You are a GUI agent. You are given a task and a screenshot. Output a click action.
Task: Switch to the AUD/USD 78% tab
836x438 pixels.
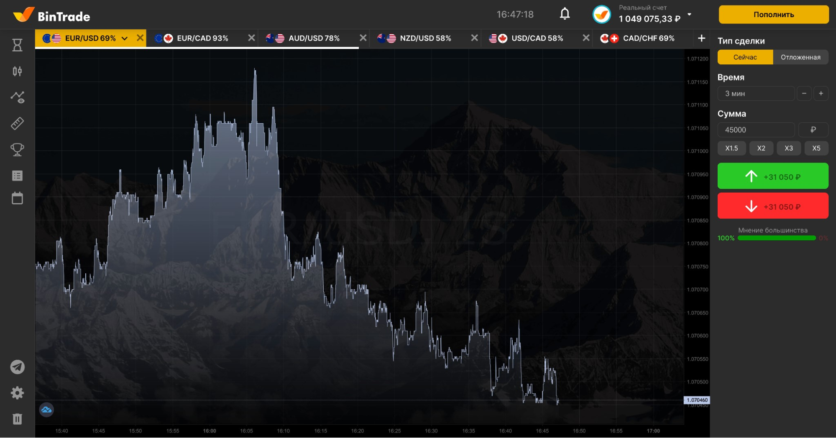[x=314, y=38]
